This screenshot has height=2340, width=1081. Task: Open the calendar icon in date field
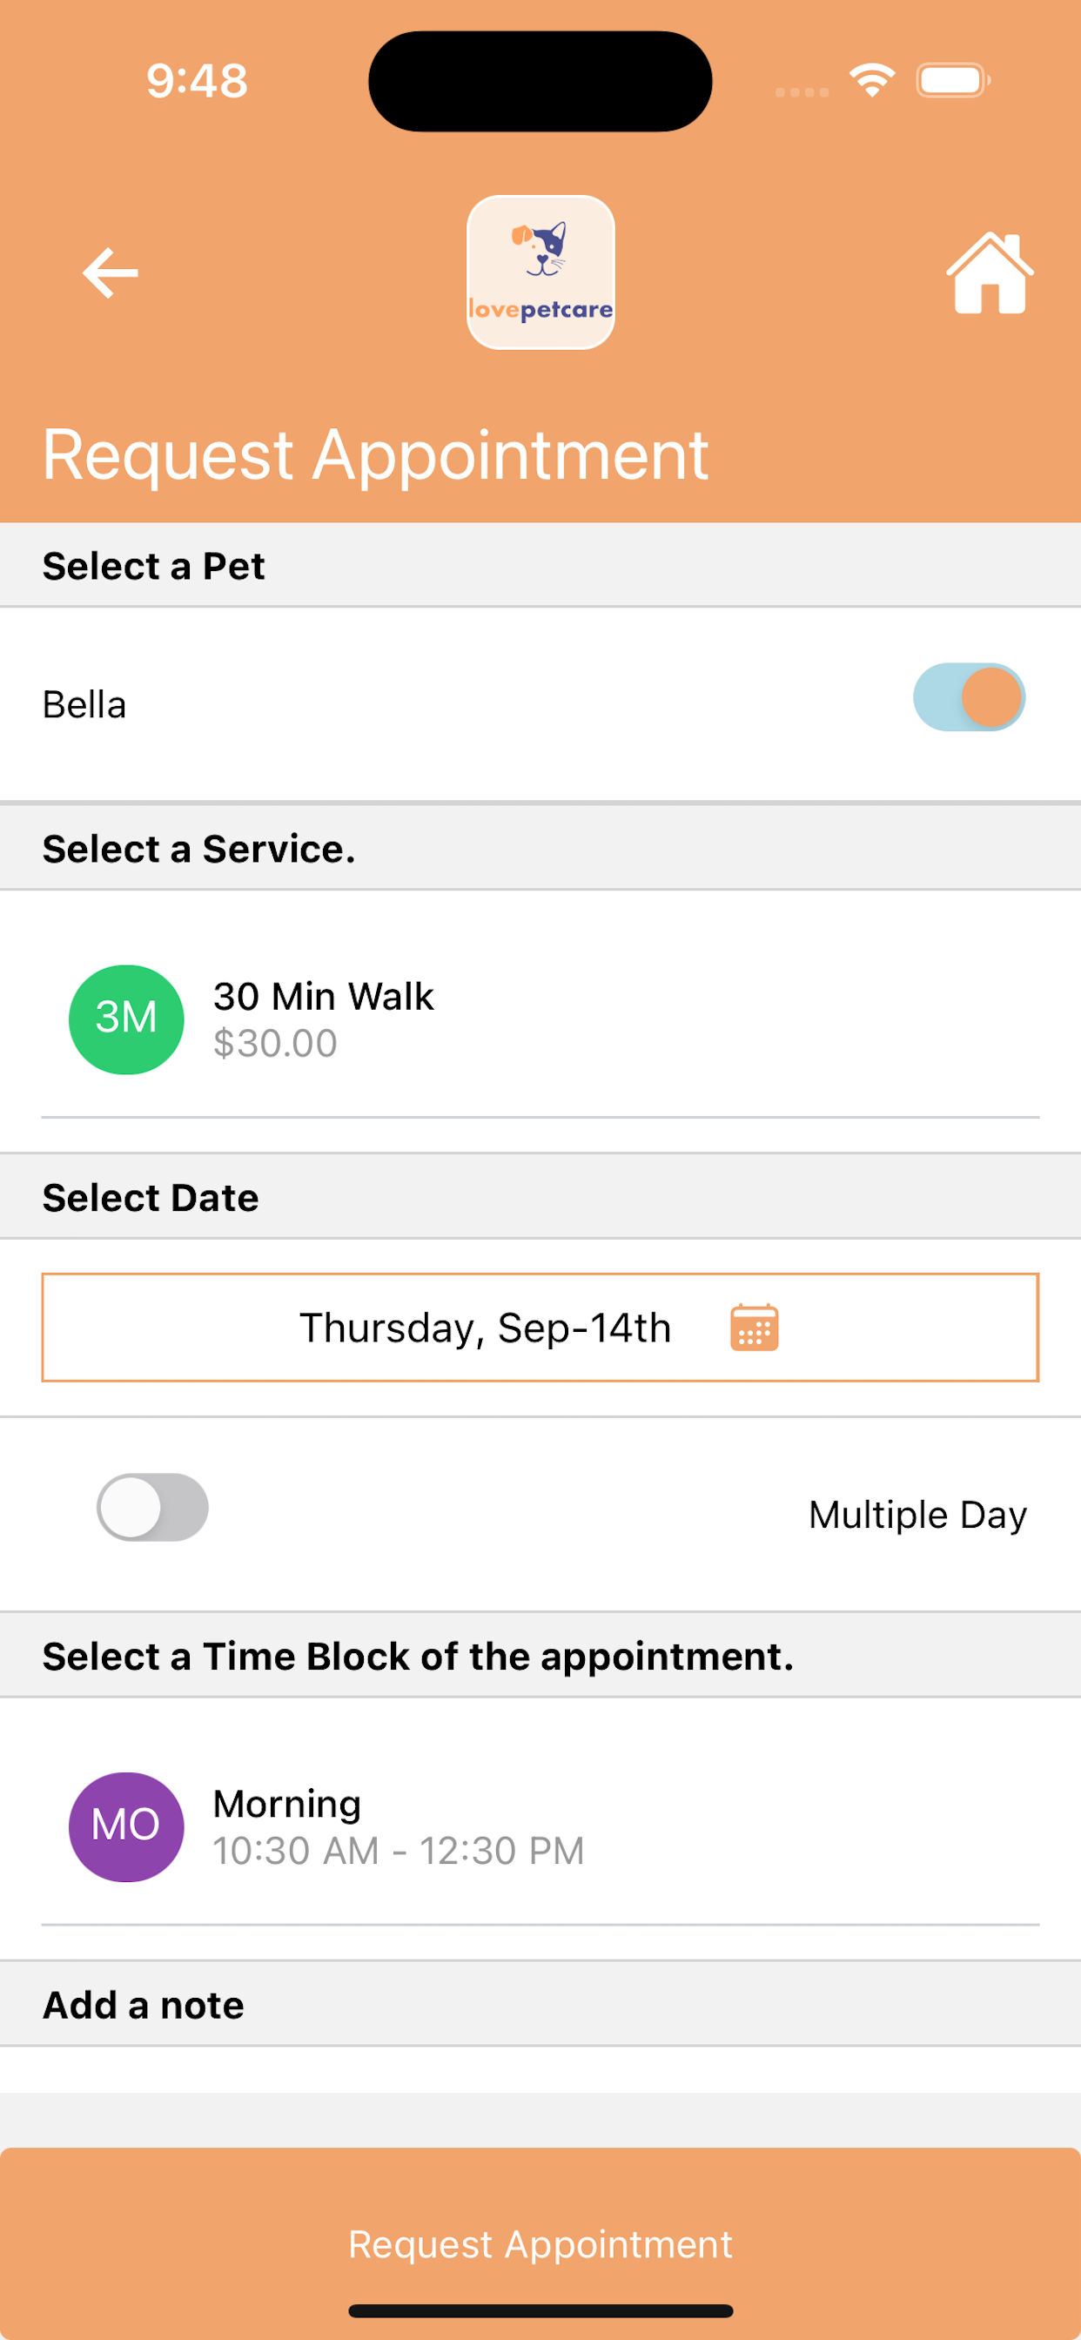[x=754, y=1328]
